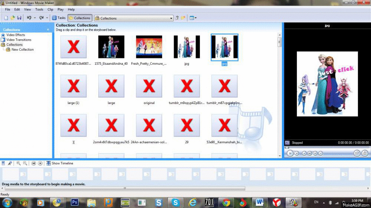This screenshot has height=208, width=371.
Task: Toggle the Collections pane button
Action: [x=79, y=18]
